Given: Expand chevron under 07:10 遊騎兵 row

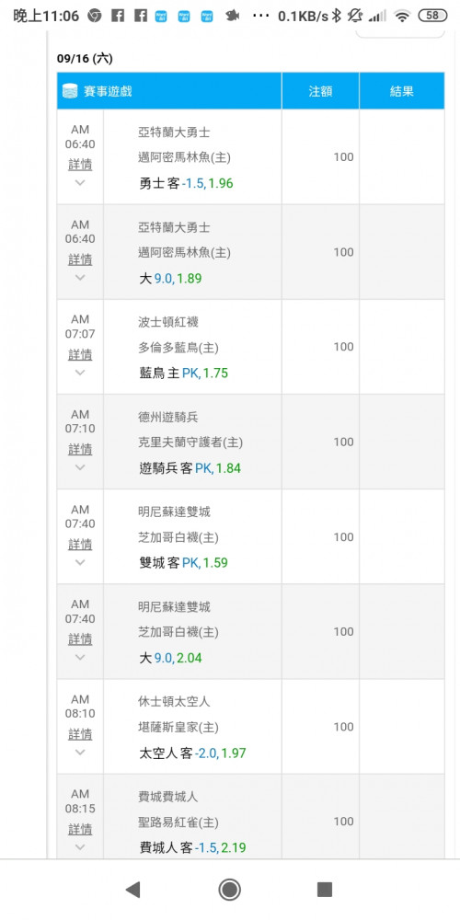Looking at the screenshot, I should [x=80, y=467].
